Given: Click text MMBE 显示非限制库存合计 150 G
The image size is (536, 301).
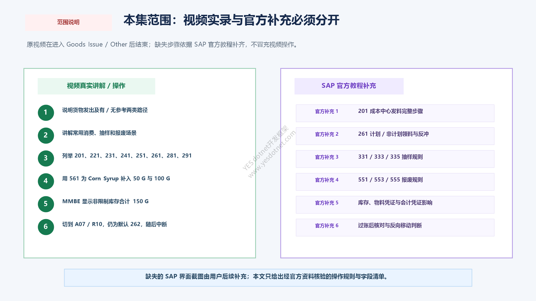Looking at the screenshot, I should tap(106, 202).
